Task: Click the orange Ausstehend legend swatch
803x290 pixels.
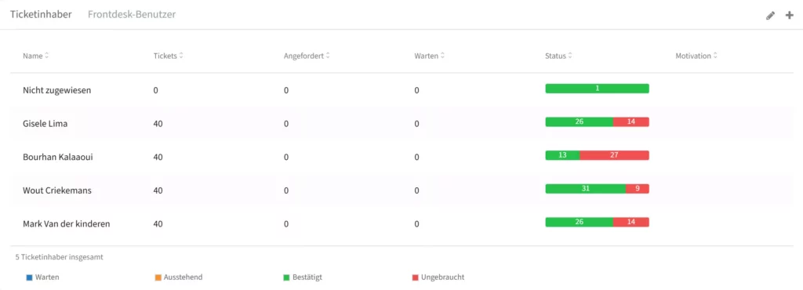Action: point(158,277)
